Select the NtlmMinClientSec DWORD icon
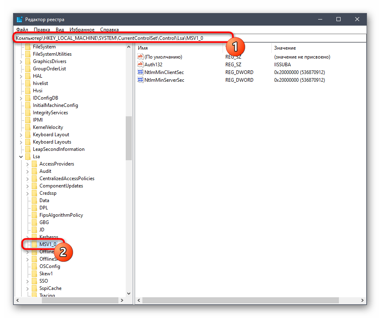The height and width of the screenshot is (318, 380). tap(141, 72)
